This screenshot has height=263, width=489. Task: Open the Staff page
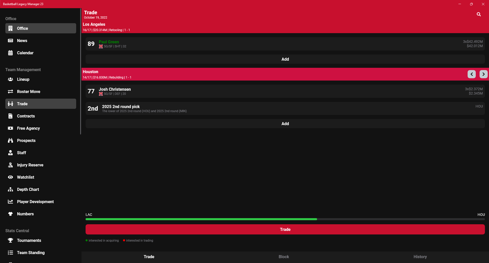click(41, 153)
